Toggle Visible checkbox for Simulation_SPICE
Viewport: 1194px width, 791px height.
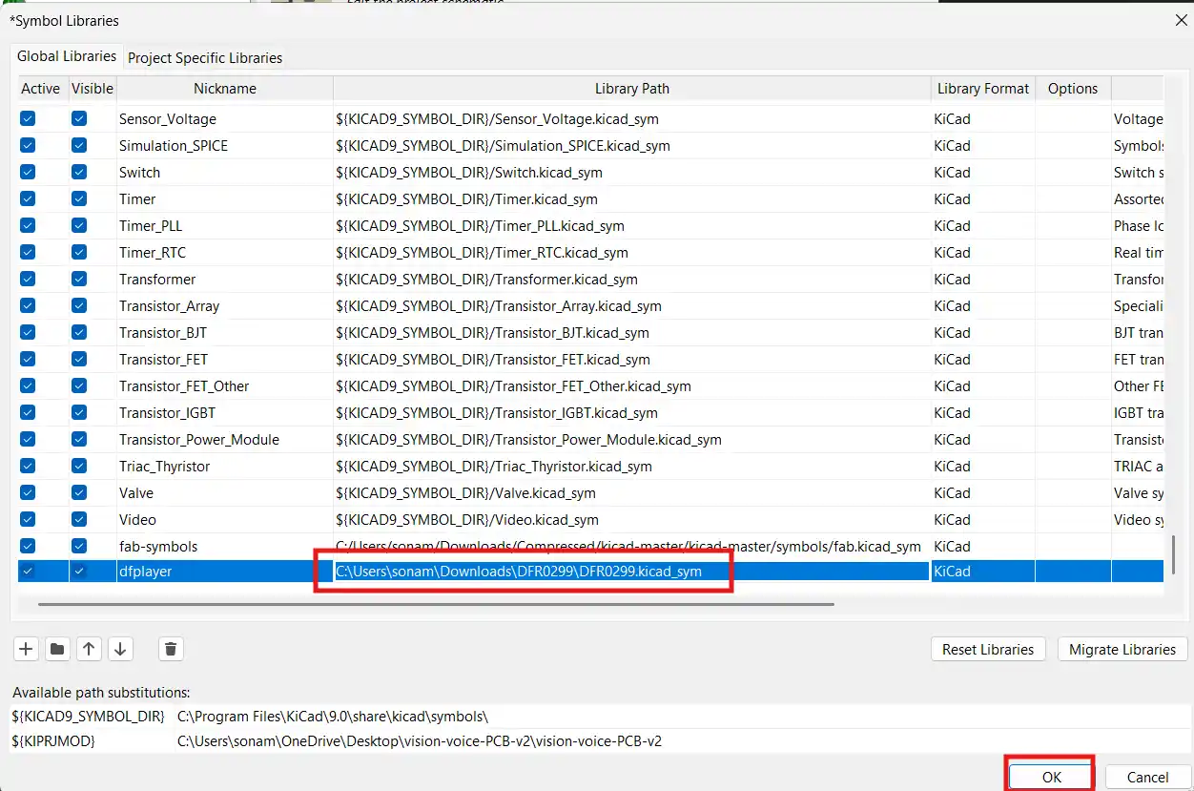pyautogui.click(x=79, y=146)
